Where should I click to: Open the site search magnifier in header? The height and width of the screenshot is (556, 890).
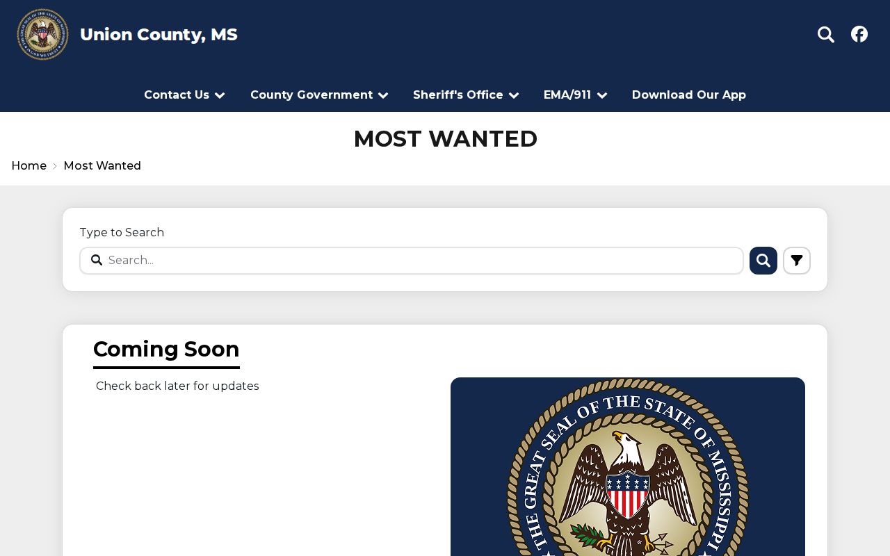click(x=825, y=34)
